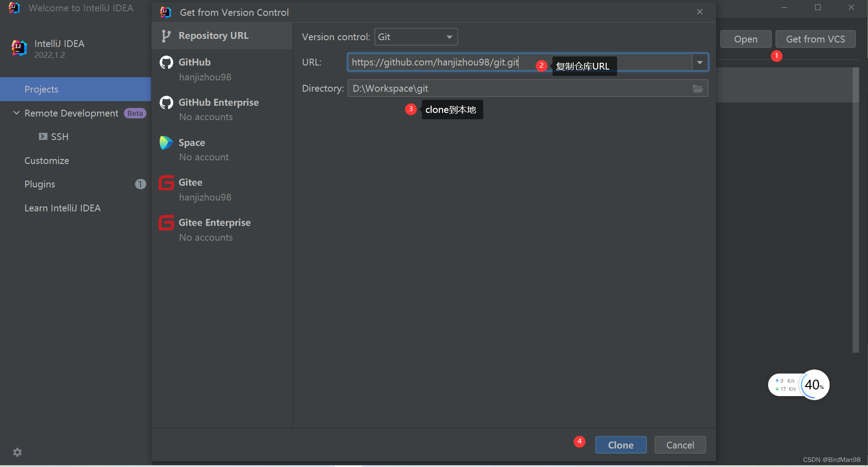Click the network speed 40% widget
Viewport: 868px width, 467px height.
tap(799, 385)
